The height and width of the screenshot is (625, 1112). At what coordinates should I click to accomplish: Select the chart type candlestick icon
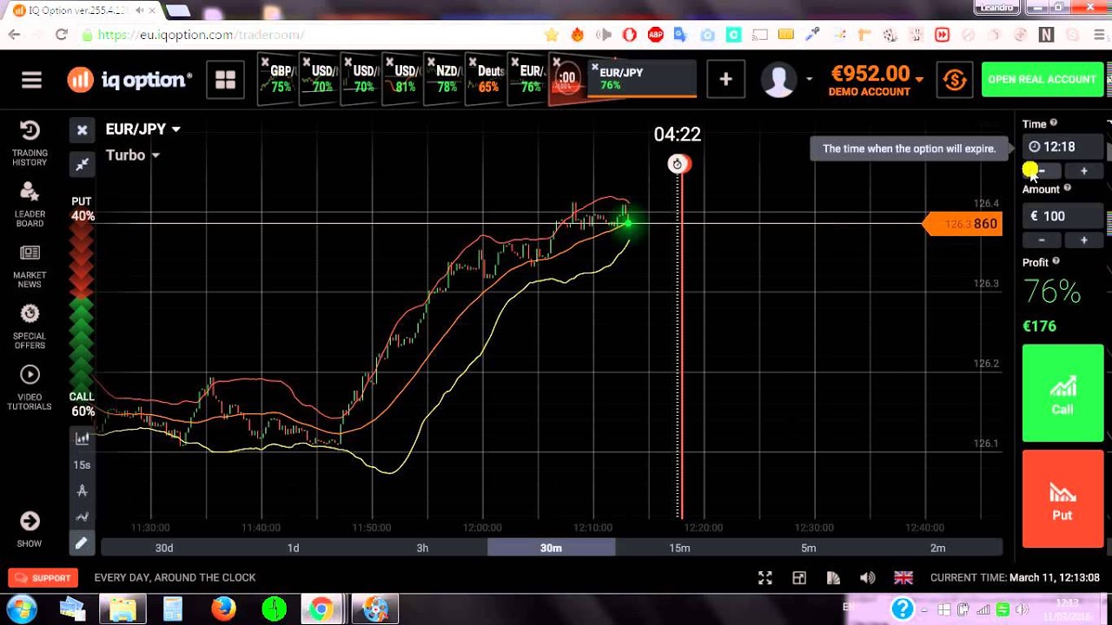tap(82, 438)
